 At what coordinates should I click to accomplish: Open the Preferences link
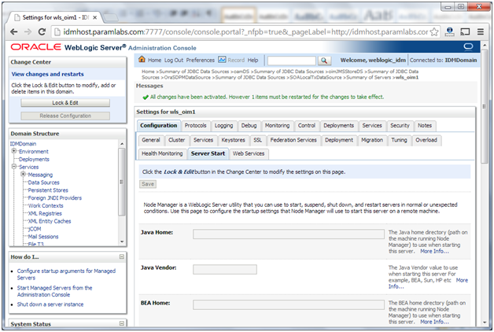(200, 60)
